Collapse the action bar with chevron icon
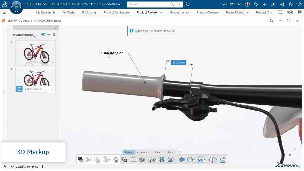 (180, 152)
